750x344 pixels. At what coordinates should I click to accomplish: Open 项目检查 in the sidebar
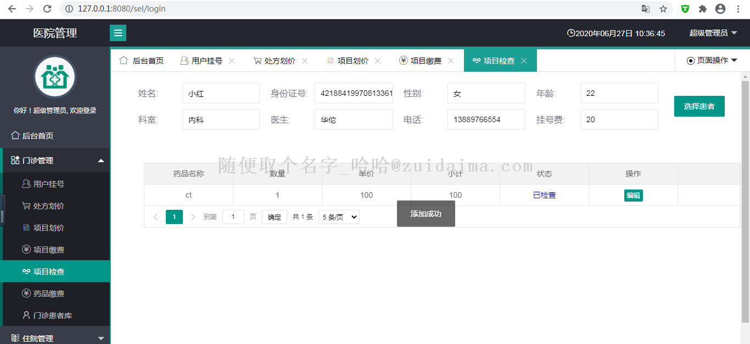(x=55, y=272)
